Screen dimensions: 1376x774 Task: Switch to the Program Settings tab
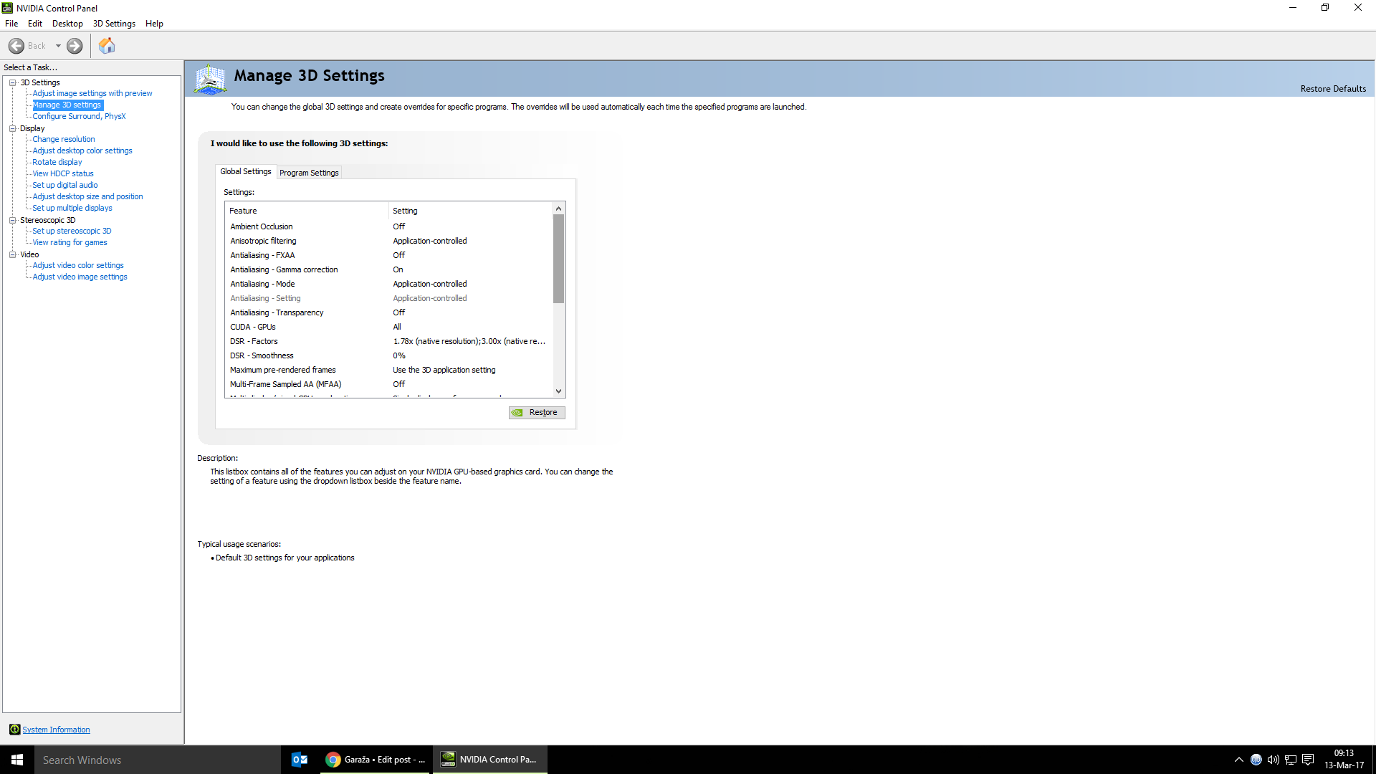tap(309, 173)
